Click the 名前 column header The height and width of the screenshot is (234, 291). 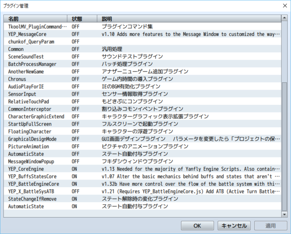[x=35, y=19]
